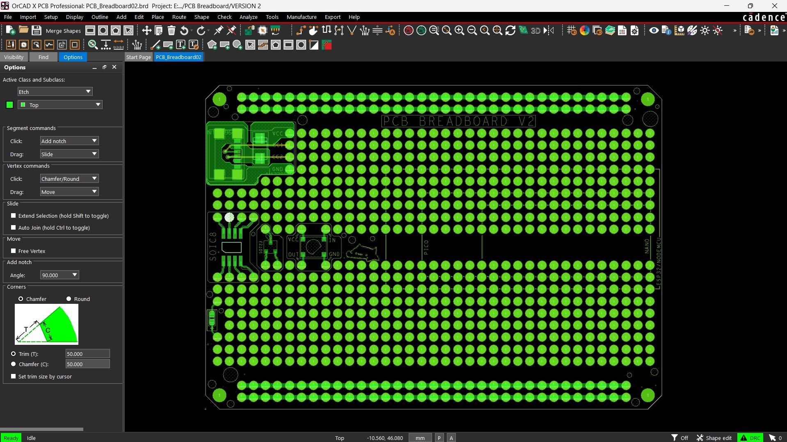The image size is (787, 442).
Task: Click the New file icon
Action: [11, 30]
